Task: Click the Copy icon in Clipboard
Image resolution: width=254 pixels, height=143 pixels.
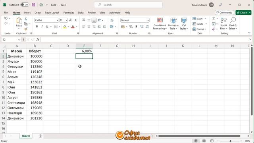Action: (26, 24)
